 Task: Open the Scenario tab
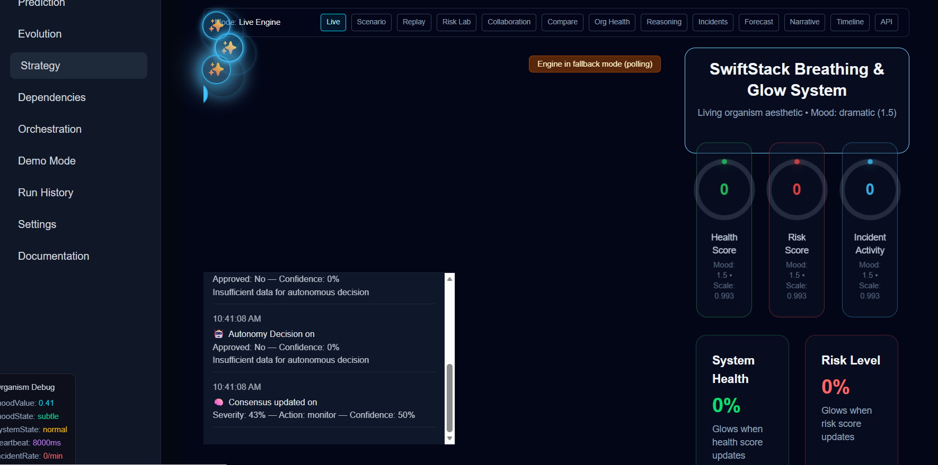371,22
